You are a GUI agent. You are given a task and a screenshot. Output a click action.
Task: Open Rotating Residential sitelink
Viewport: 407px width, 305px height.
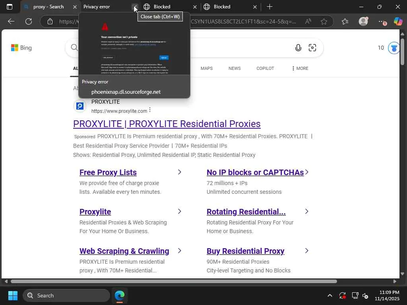246,212
